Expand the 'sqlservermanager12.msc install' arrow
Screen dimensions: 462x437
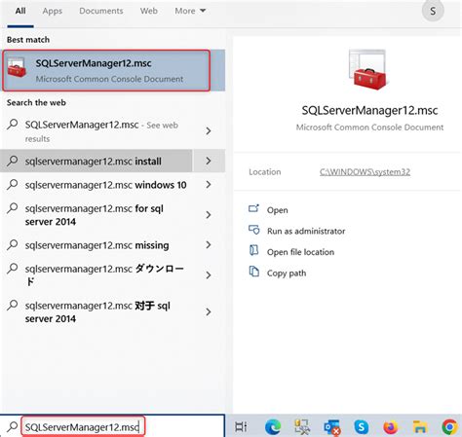[209, 161]
